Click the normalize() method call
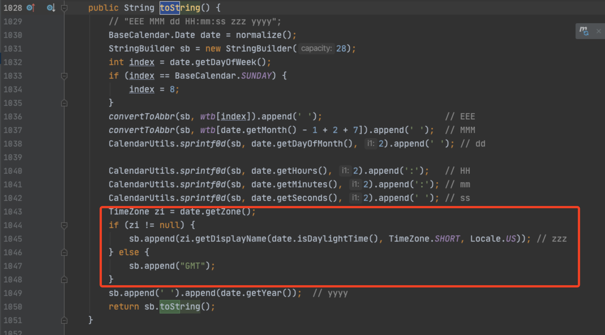 [x=259, y=35]
